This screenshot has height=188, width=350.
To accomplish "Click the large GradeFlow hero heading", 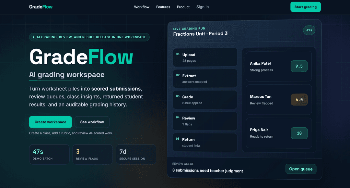I will tap(81, 57).
